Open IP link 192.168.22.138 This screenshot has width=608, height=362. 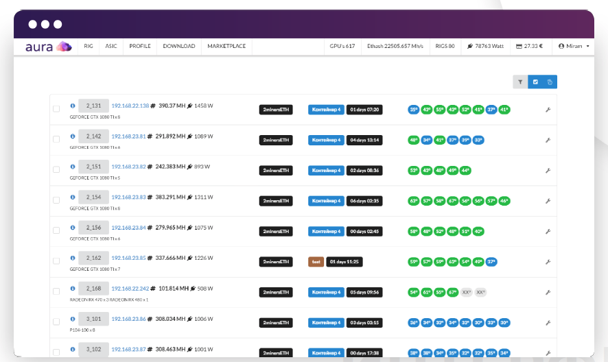click(x=130, y=106)
